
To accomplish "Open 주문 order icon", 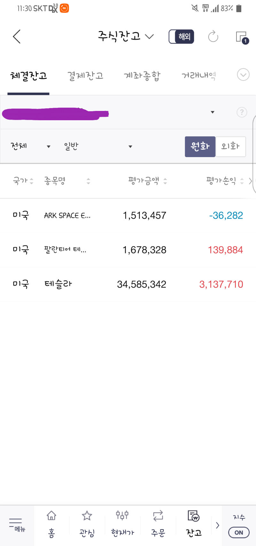I will 158,524.
